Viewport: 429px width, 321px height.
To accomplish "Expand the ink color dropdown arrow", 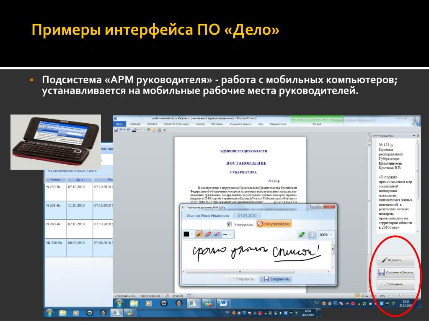I will pyautogui.click(x=192, y=234).
